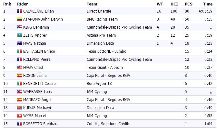Click the Spanish flag beside ROSON Jaime
Viewport: 217px width, 129px height.
(x=20, y=76)
